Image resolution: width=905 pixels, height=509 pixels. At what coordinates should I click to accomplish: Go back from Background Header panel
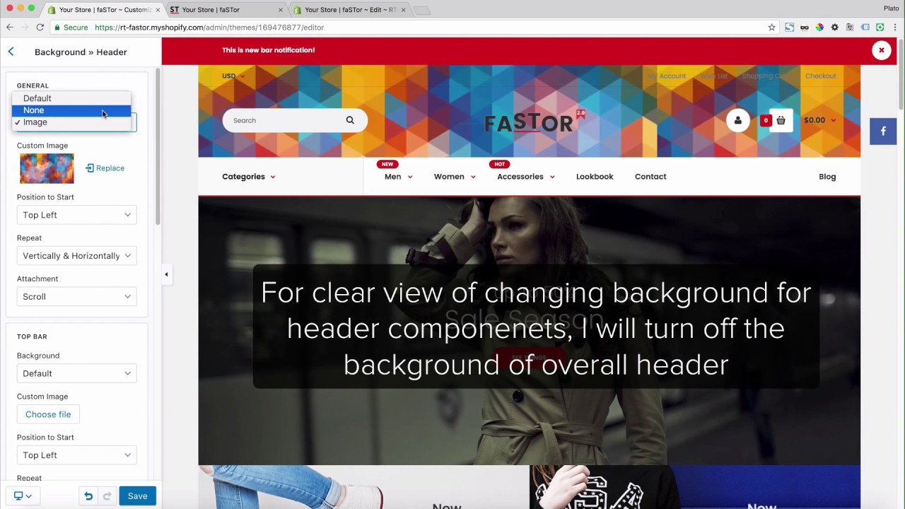[x=11, y=52]
